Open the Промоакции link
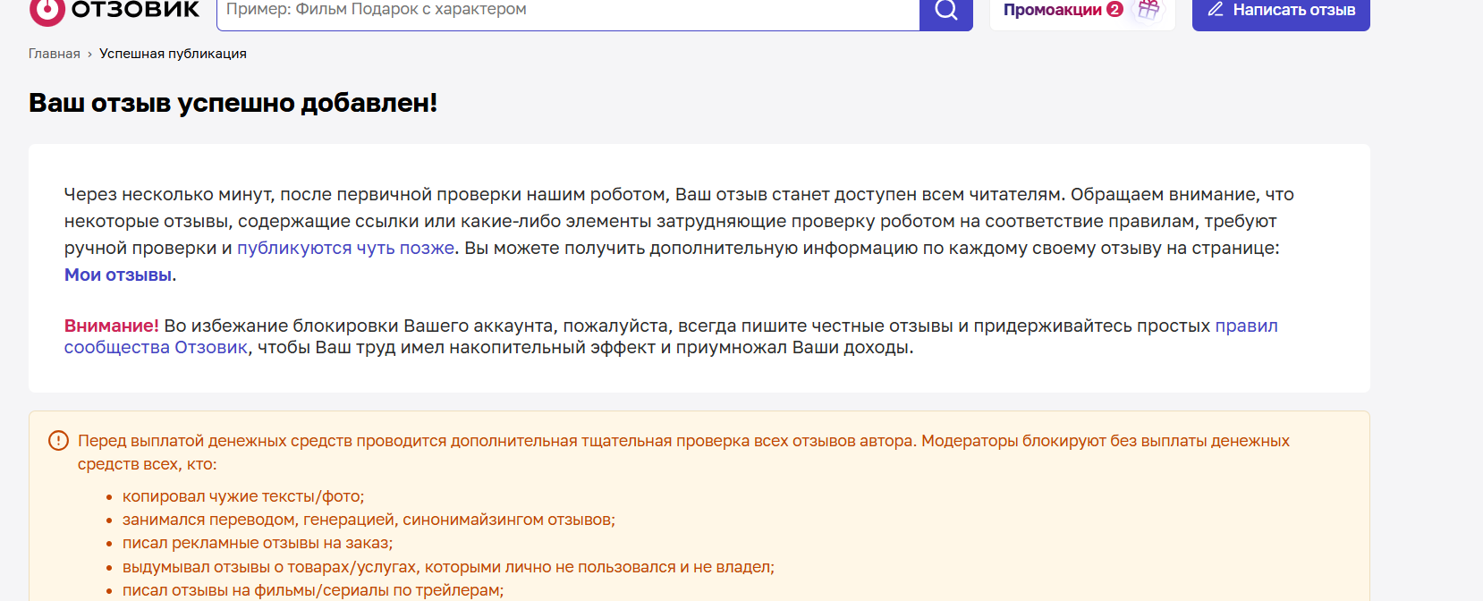This screenshot has width=1483, height=601. (1053, 10)
